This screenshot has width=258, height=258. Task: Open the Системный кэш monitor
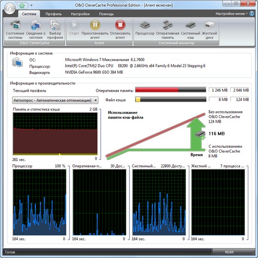[190, 29]
